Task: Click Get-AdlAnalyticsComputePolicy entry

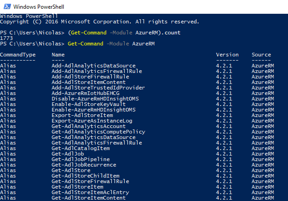Action: [99, 132]
